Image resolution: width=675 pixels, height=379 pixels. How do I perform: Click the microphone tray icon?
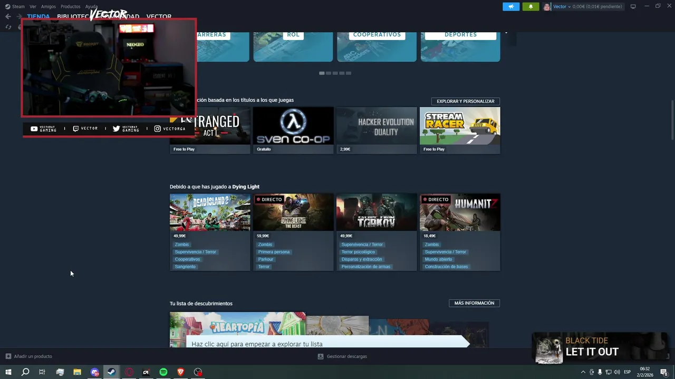click(600, 372)
